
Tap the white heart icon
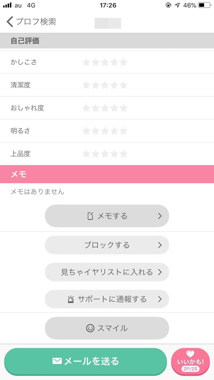190,354
